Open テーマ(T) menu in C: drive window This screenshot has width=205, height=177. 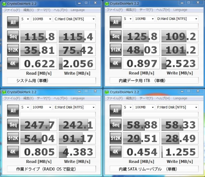[44, 10]
